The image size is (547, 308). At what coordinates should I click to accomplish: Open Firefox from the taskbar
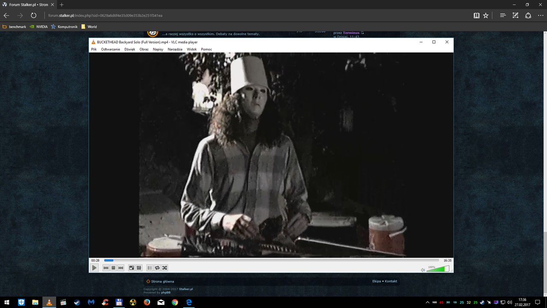[x=147, y=302]
